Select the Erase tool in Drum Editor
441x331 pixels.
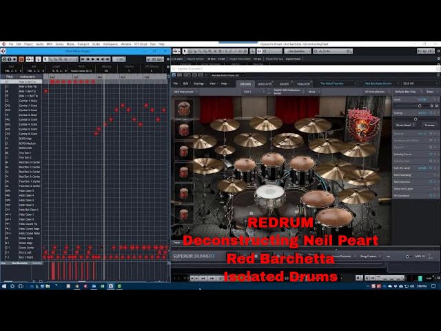coord(55,59)
